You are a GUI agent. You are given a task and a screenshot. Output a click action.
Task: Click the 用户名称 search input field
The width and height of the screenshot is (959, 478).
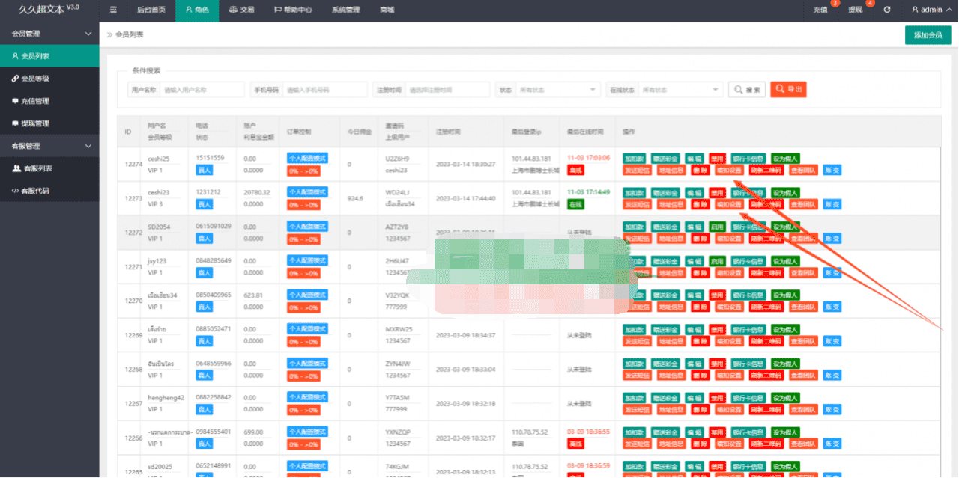click(x=203, y=90)
